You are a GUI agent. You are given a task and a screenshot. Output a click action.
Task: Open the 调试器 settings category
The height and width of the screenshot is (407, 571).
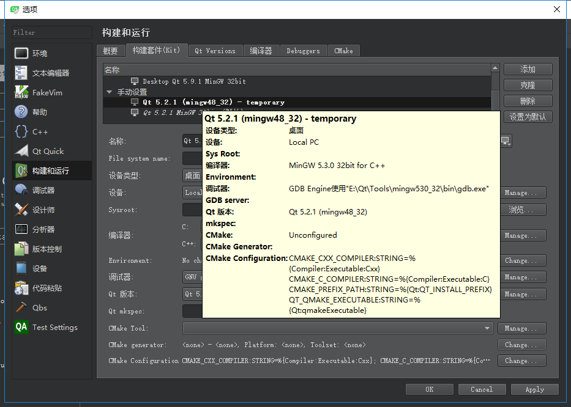pyautogui.click(x=51, y=190)
